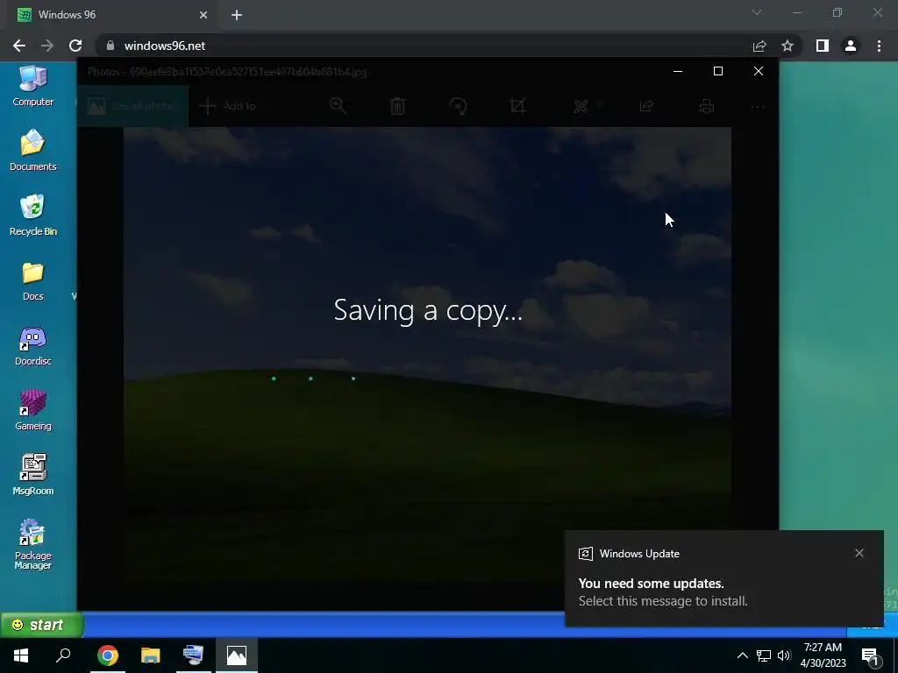Click the windows96.net address bar

tap(424, 46)
